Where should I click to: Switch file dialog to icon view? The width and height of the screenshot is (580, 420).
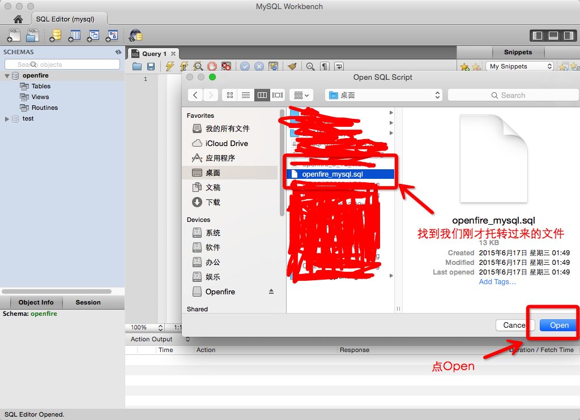point(230,95)
